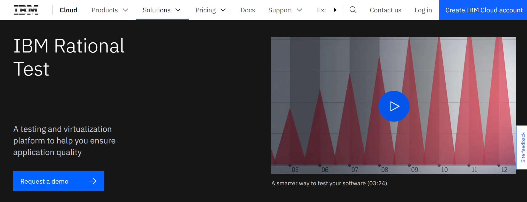The height and width of the screenshot is (202, 527).
Task: Select the partially hidden Explore menu item
Action: (322, 10)
